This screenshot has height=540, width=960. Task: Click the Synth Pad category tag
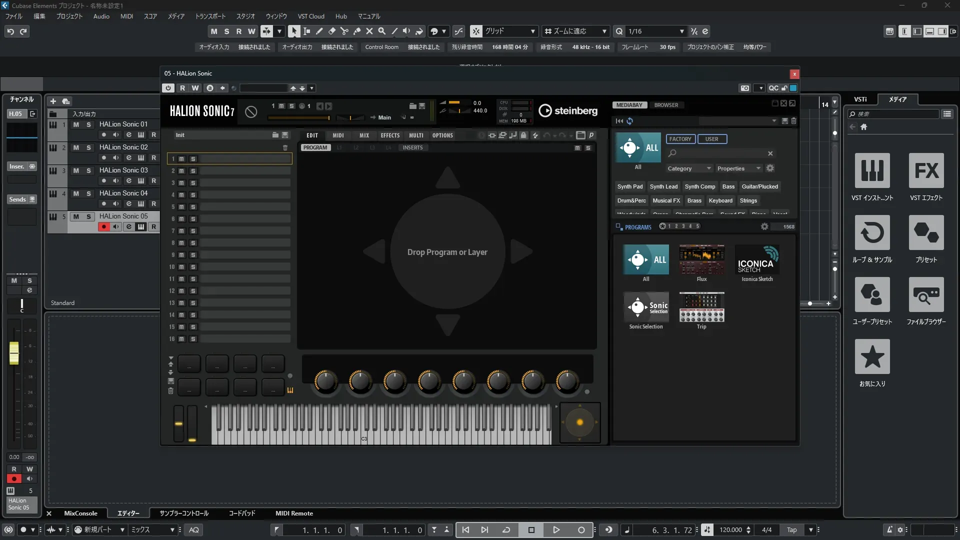tap(629, 186)
